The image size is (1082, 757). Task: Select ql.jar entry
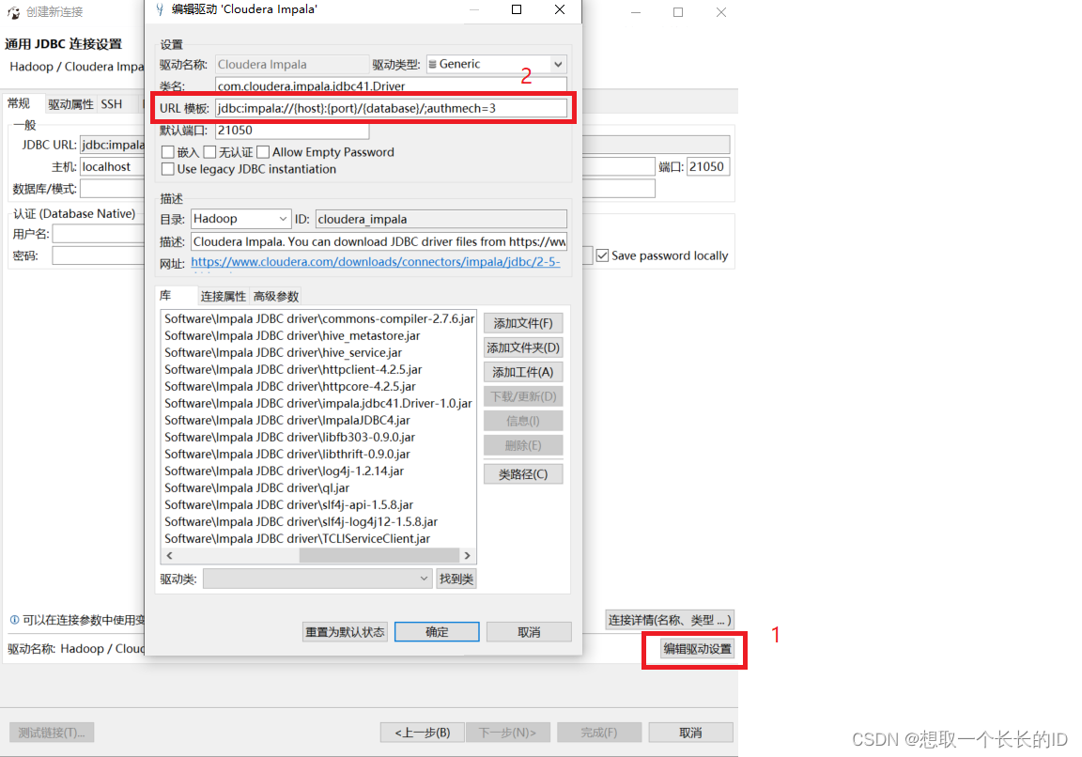pos(256,487)
